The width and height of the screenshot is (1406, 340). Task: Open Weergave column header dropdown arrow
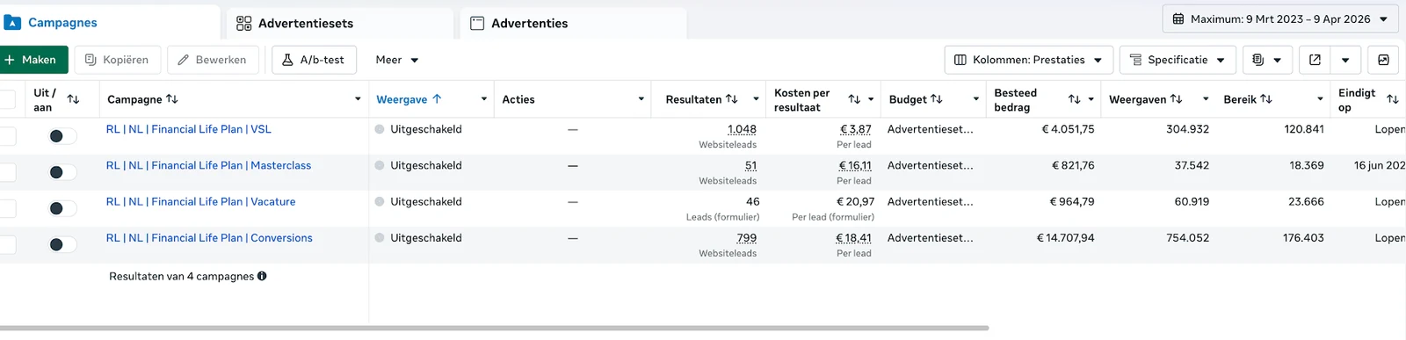pos(484,99)
